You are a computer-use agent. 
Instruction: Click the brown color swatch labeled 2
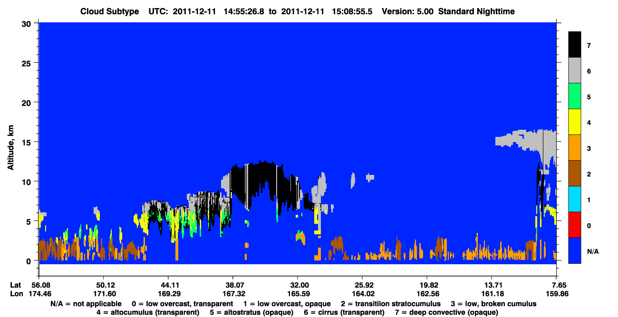tap(575, 173)
